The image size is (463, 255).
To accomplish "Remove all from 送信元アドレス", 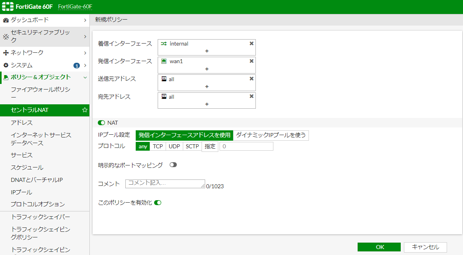I will point(251,78).
